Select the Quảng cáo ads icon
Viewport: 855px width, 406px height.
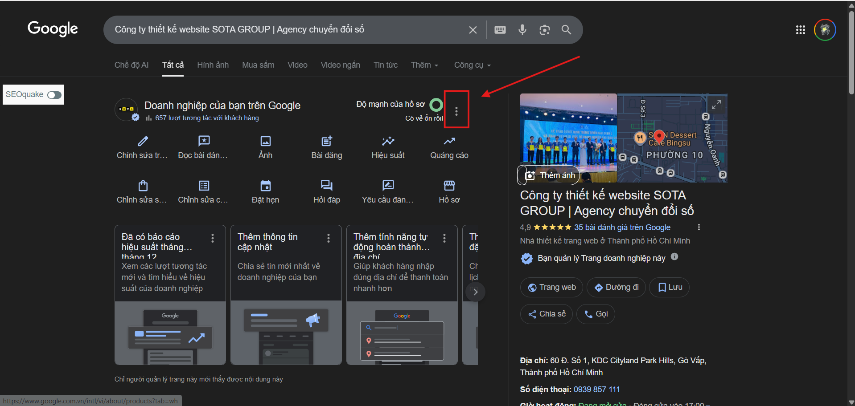coord(449,141)
